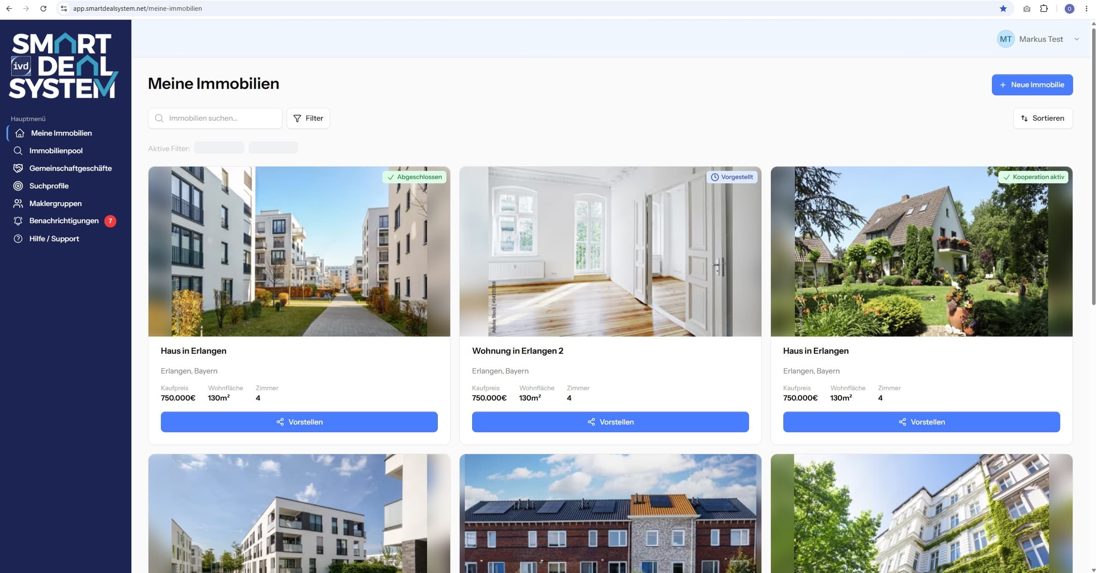
Task: Click the Vorgestellt status badge
Action: coord(732,177)
